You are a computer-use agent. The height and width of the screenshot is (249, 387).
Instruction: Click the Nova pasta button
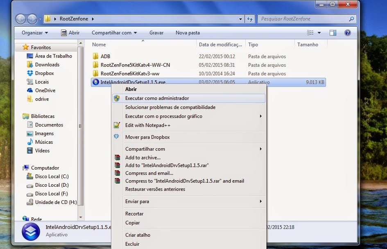[x=188, y=33]
